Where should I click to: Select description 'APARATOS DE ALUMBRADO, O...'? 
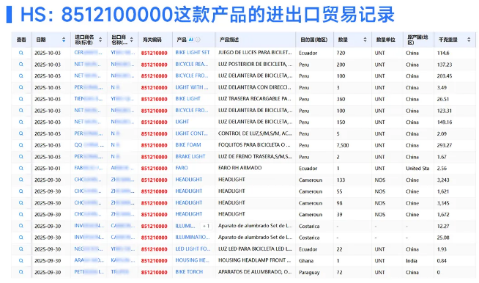[255, 272]
